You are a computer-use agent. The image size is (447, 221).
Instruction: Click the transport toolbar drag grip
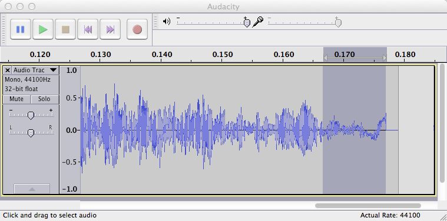click(4, 29)
